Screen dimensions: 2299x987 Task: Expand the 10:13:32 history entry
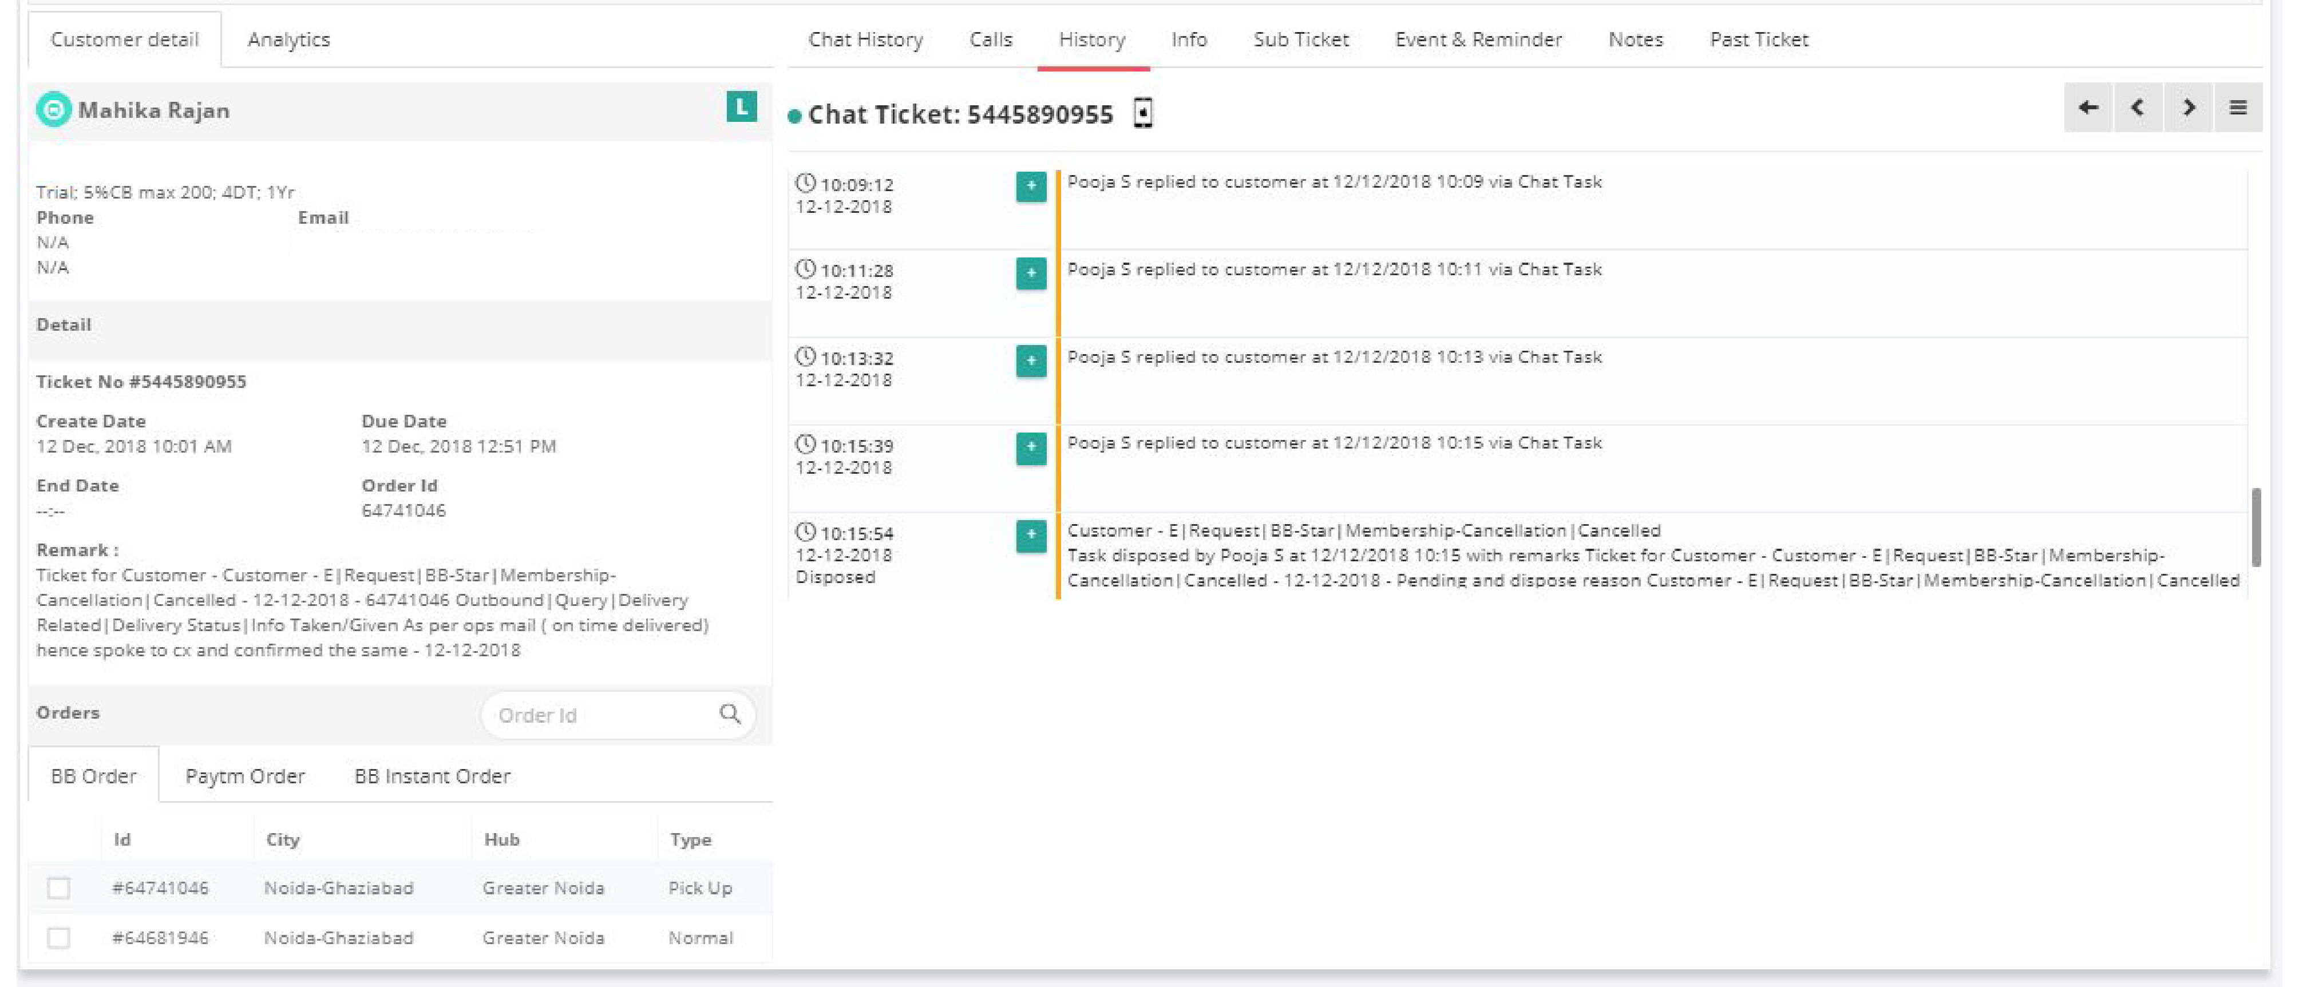pos(1031,360)
